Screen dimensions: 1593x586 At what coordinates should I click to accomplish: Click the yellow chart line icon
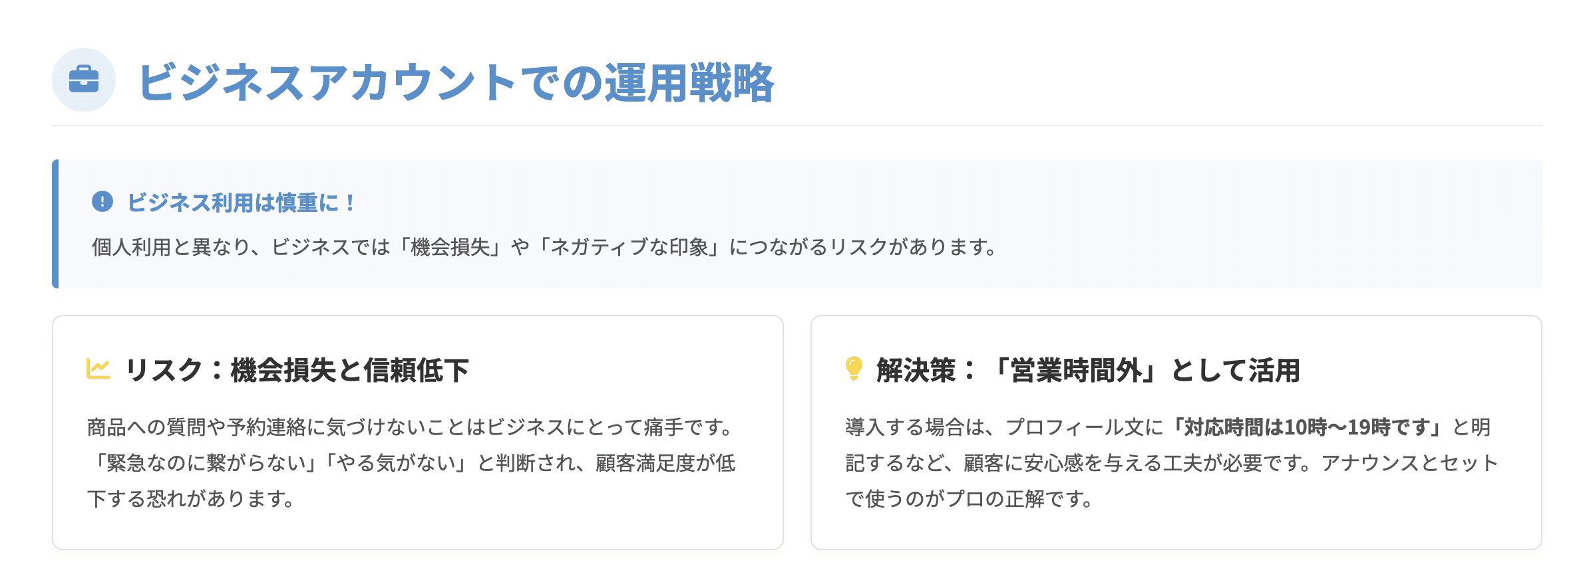point(98,369)
